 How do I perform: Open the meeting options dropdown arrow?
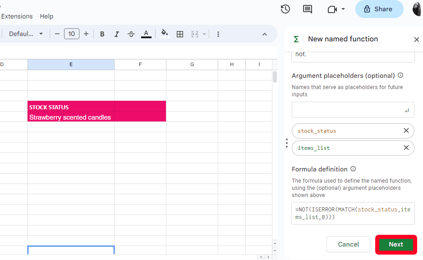(x=343, y=9)
